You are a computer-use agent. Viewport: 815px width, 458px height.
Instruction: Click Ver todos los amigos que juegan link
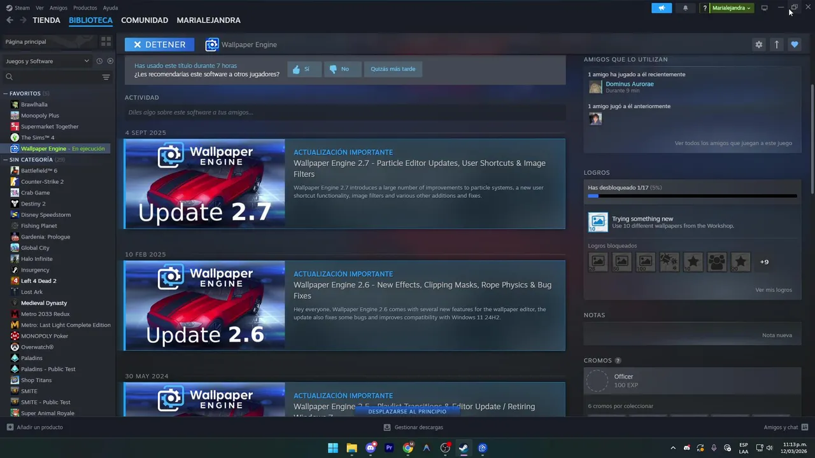click(733, 143)
